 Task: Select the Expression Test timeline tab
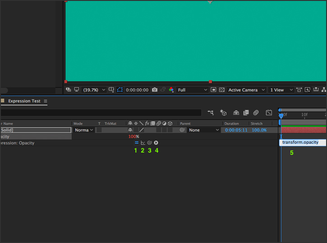tap(24, 101)
